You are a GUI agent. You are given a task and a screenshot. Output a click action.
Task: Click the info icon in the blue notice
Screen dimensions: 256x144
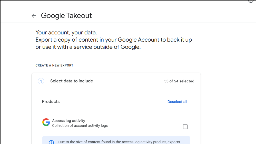click(x=51, y=142)
